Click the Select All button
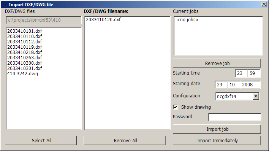The width and height of the screenshot is (269, 151). [41, 140]
